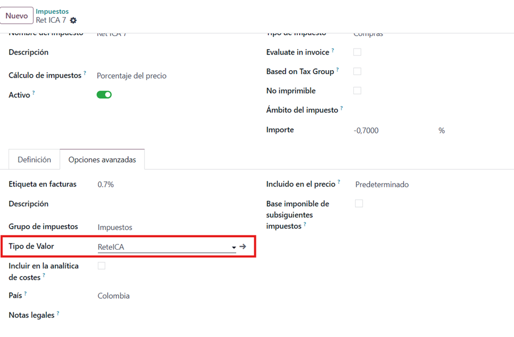
Task: Click help icon next to Cálculo de impuestos
Action: click(x=85, y=73)
